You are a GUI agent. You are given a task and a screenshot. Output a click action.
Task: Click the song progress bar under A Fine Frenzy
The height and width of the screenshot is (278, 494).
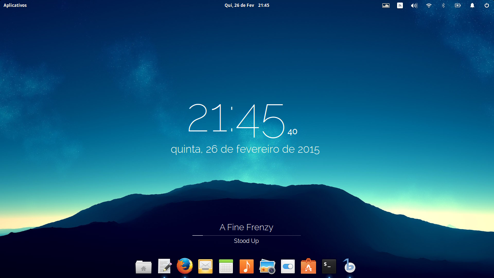pos(246,235)
